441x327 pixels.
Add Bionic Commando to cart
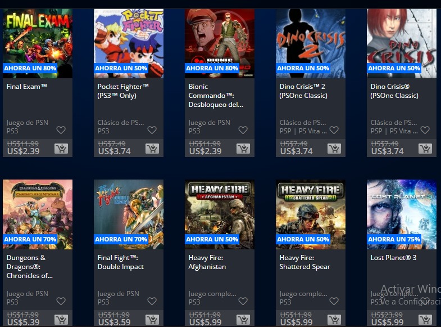click(x=243, y=149)
